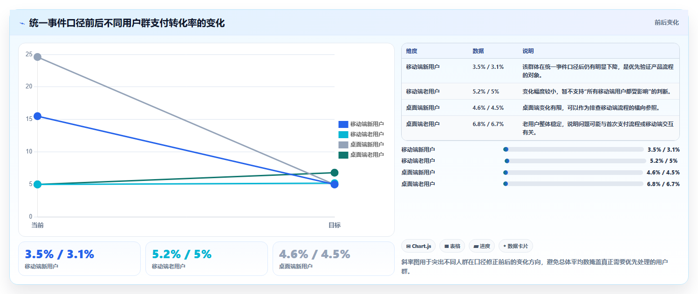698x294 pixels.
Task: Select the 进度 tag
Action: (x=482, y=246)
